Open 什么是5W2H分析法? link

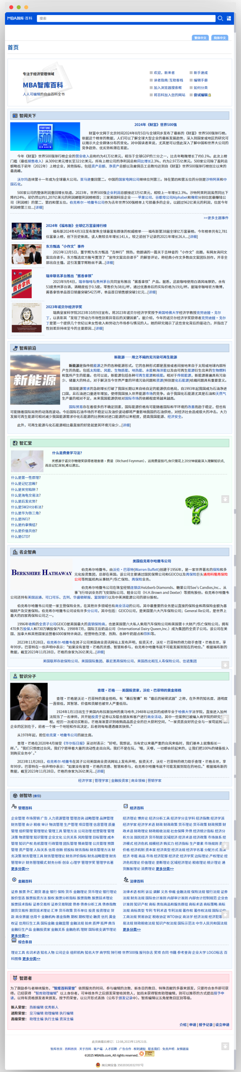click(x=27, y=507)
